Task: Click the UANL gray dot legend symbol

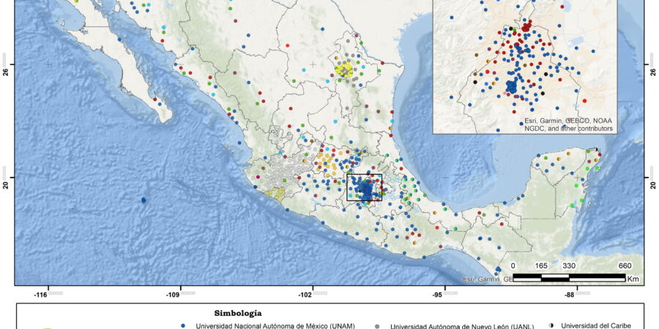Action: 377,325
